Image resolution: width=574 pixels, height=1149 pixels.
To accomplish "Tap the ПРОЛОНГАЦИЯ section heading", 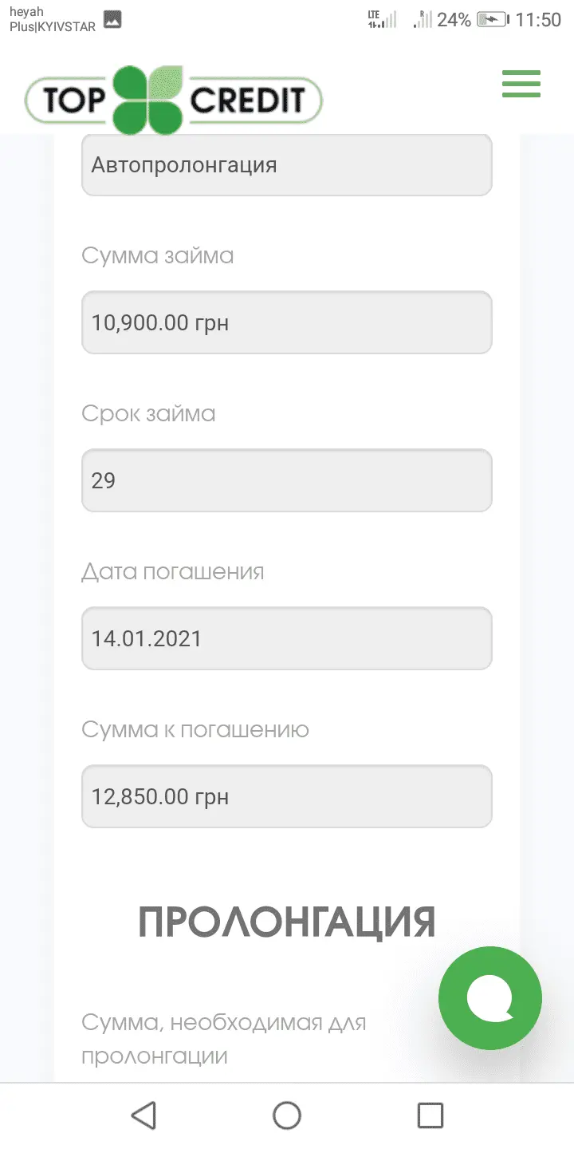I will tap(287, 922).
